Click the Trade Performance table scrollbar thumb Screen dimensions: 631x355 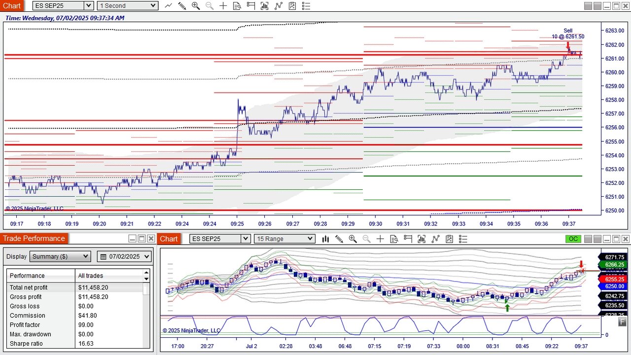pos(146,289)
